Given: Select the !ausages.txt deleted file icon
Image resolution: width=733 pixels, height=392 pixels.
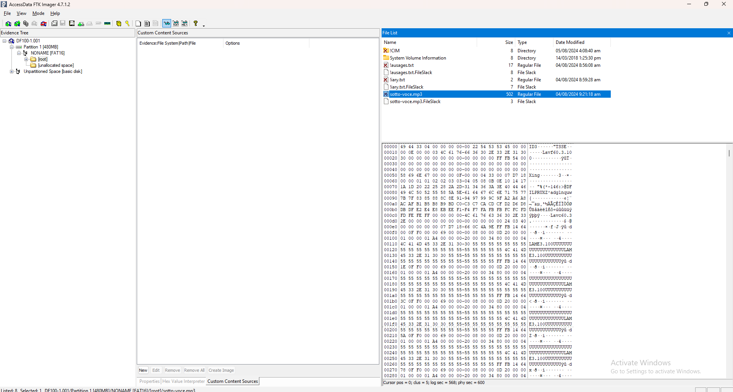Looking at the screenshot, I should click(386, 65).
